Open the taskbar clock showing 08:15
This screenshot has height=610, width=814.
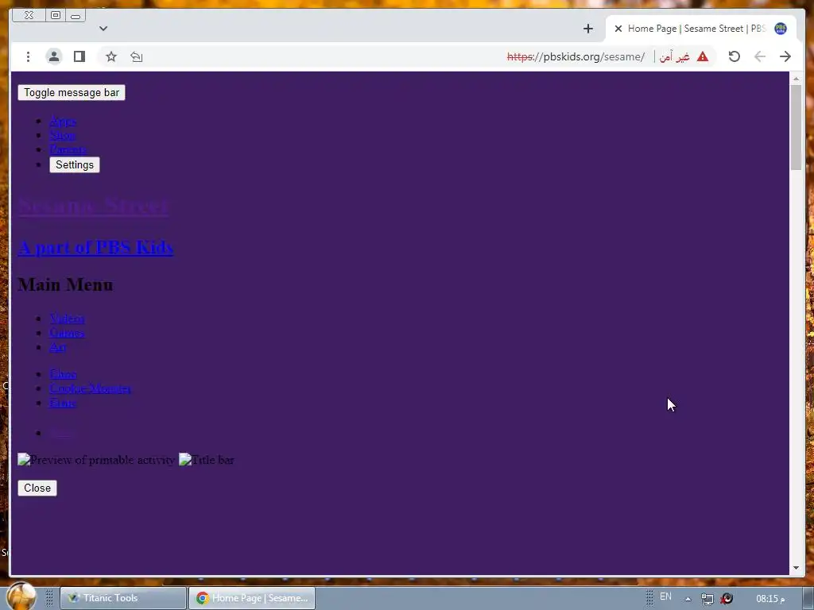pyautogui.click(x=770, y=599)
